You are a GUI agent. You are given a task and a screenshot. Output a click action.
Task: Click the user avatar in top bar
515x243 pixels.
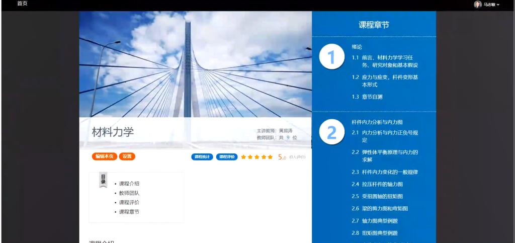(477, 5)
